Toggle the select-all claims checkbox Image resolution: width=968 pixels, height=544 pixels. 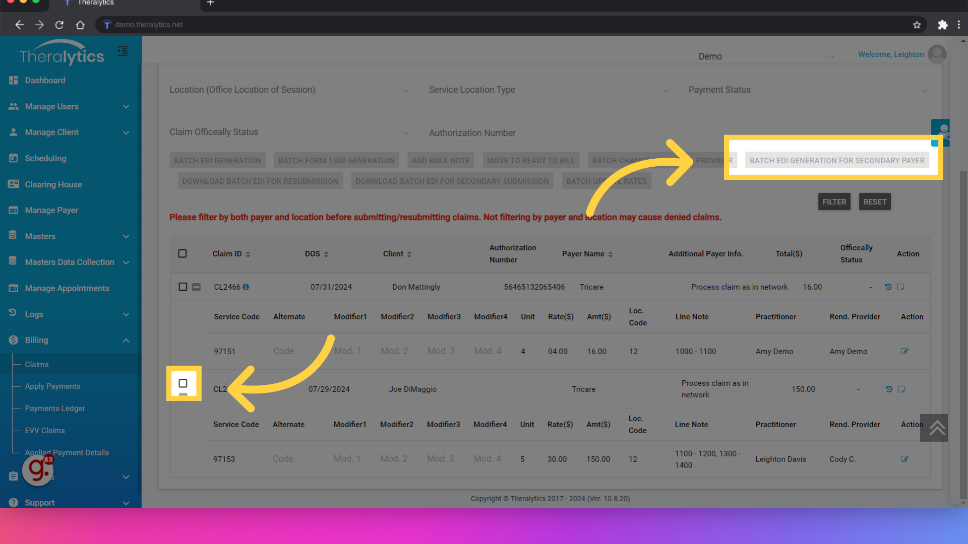click(182, 253)
